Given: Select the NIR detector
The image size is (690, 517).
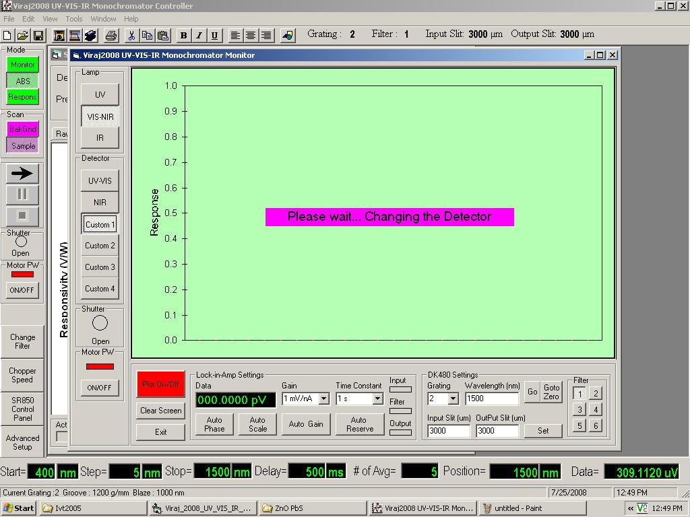Looking at the screenshot, I should point(100,202).
